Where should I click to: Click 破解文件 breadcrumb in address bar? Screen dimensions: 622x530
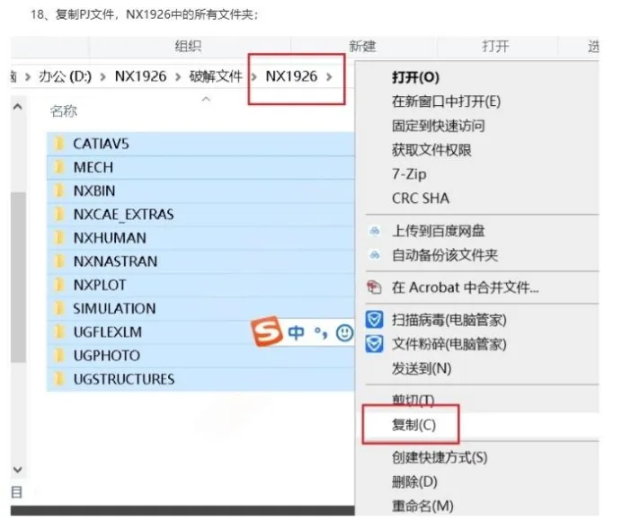216,76
